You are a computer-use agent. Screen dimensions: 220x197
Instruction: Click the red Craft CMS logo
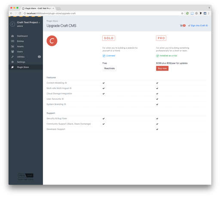click(52, 41)
